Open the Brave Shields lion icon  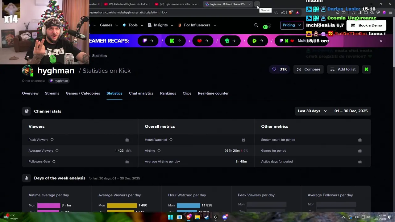point(290,12)
